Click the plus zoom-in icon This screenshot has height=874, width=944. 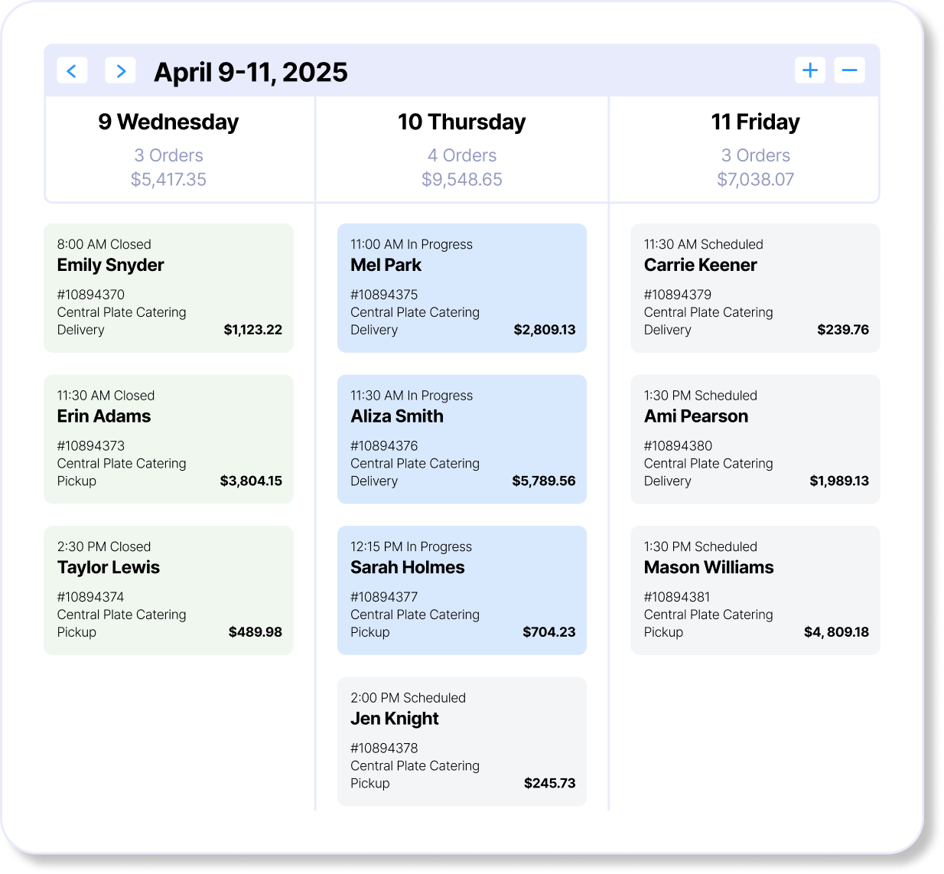[809, 70]
